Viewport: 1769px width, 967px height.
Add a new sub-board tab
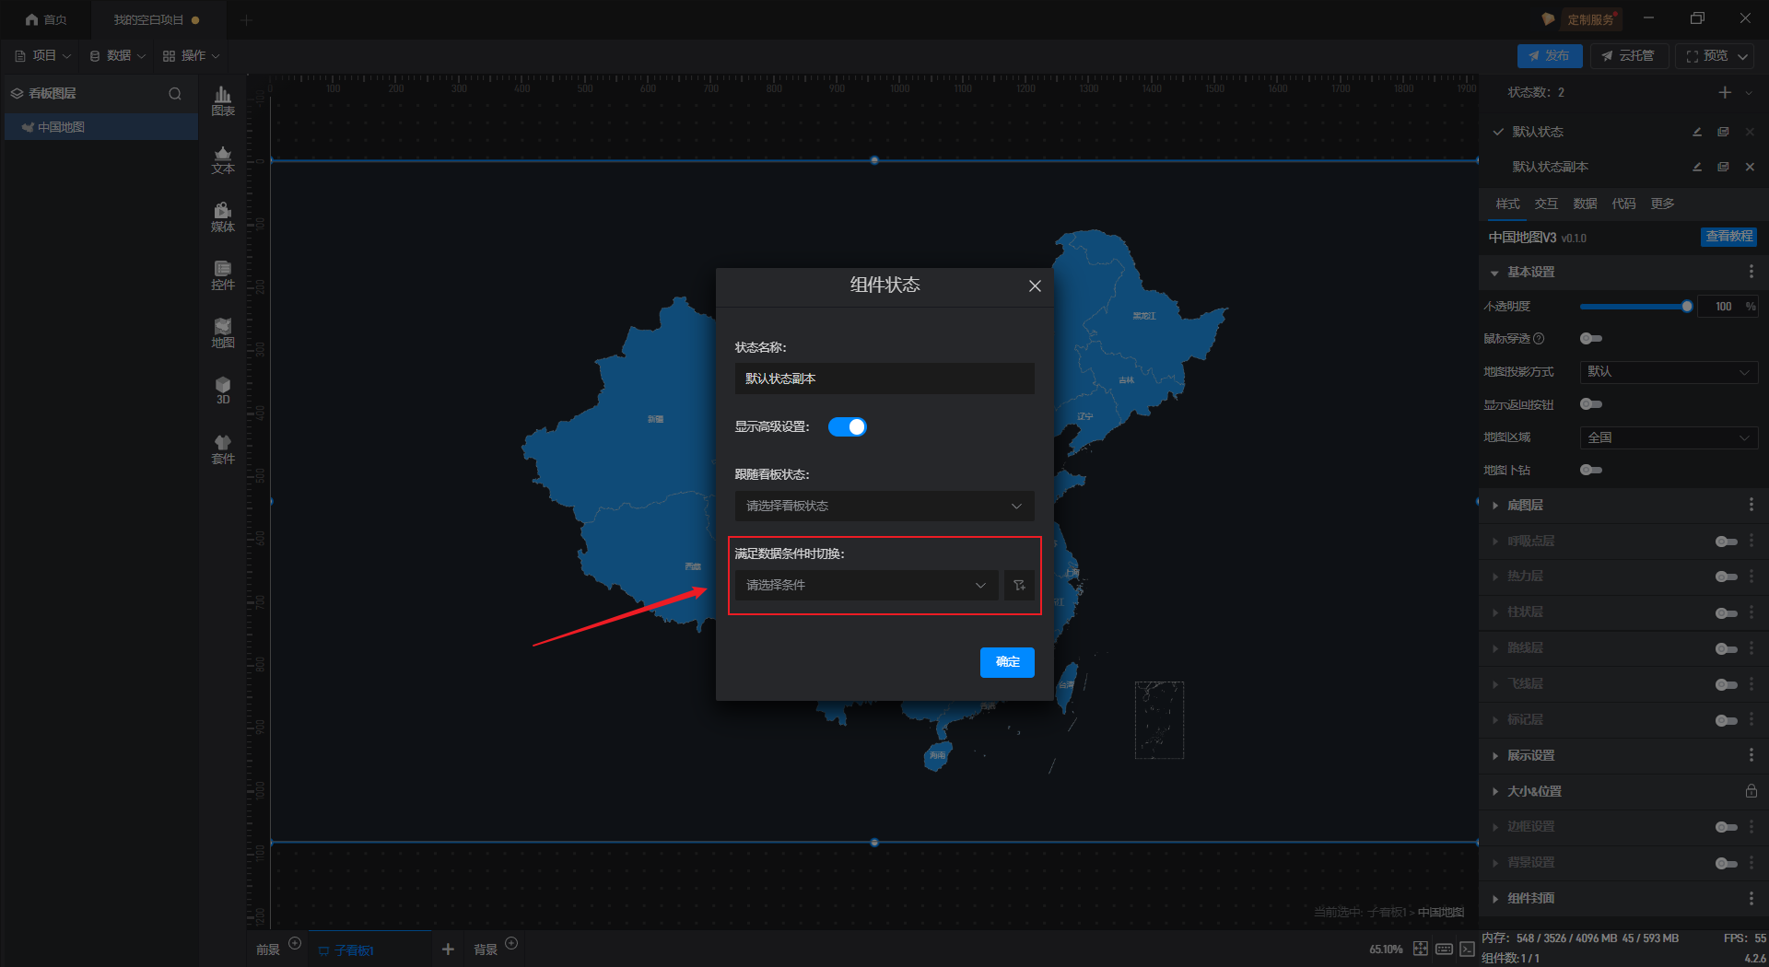(x=448, y=949)
